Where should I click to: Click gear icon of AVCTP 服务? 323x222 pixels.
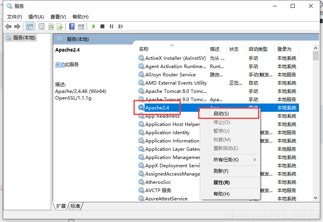pos(141,190)
